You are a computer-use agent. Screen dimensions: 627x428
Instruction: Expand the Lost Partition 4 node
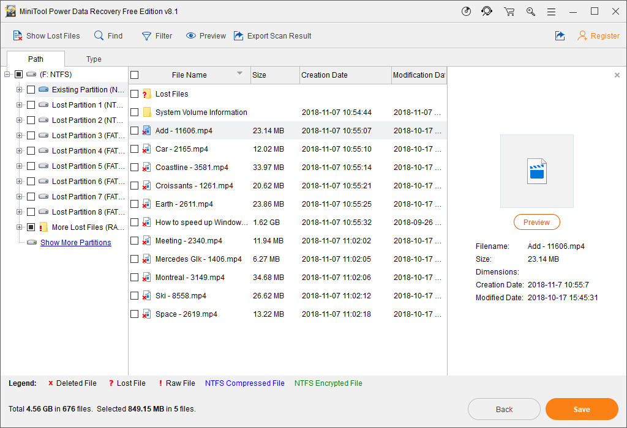[x=19, y=151]
